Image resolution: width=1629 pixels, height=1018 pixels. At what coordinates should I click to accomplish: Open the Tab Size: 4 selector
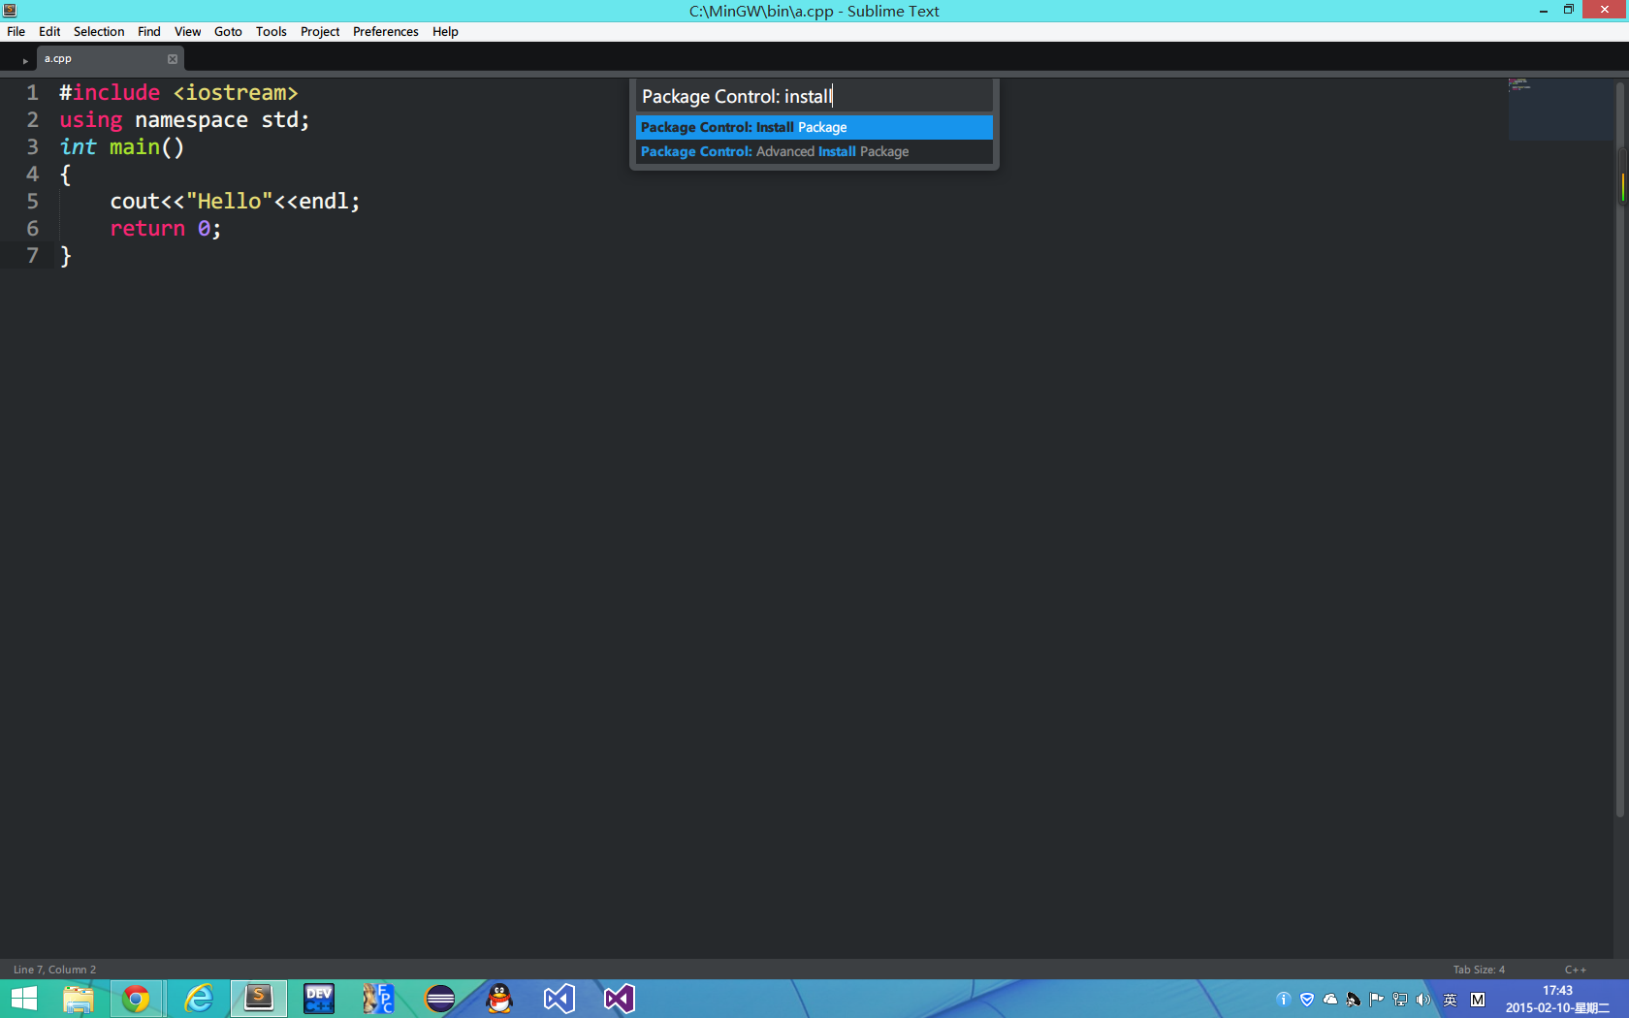1479,970
